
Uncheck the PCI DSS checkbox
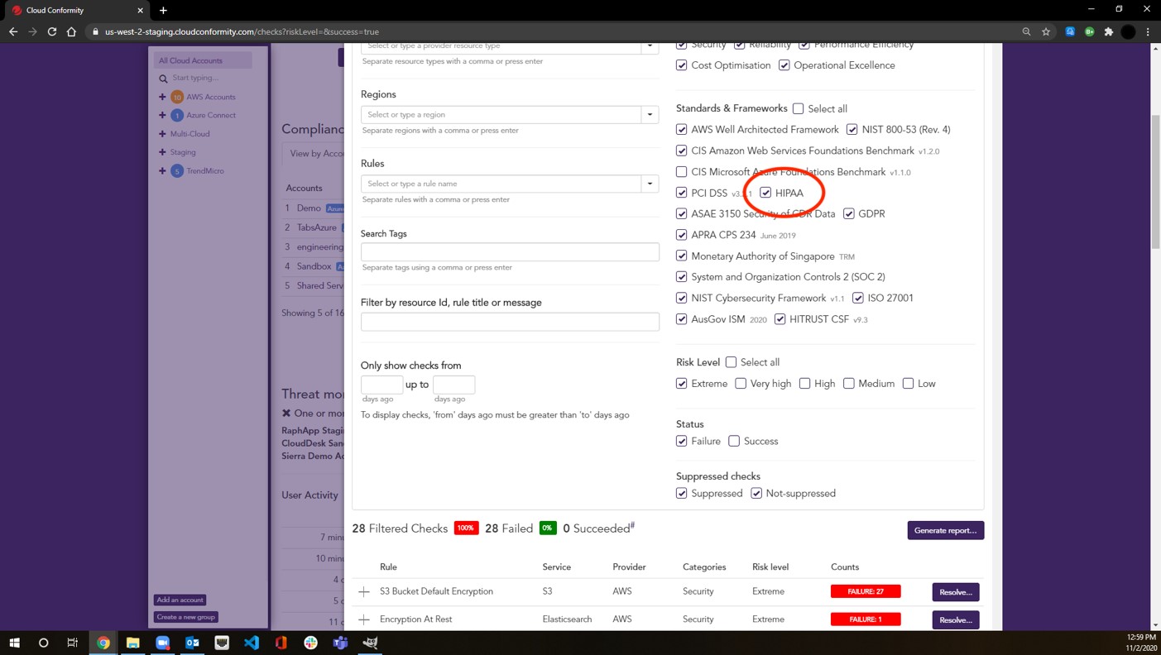click(682, 193)
